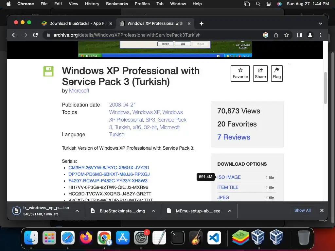Close the downloads bar
The height and width of the screenshot is (251, 335).
(x=322, y=210)
